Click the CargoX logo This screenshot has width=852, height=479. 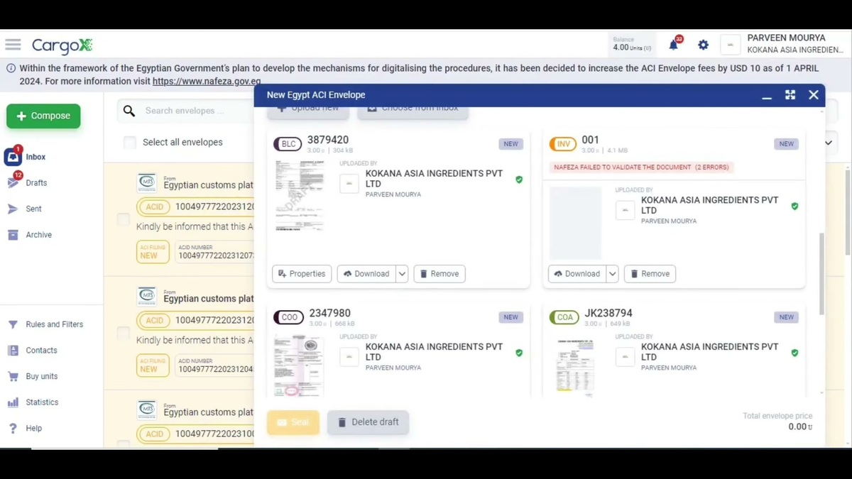point(62,46)
